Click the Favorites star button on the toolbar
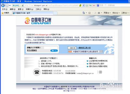The height and width of the screenshot is (94, 130). coord(5,13)
